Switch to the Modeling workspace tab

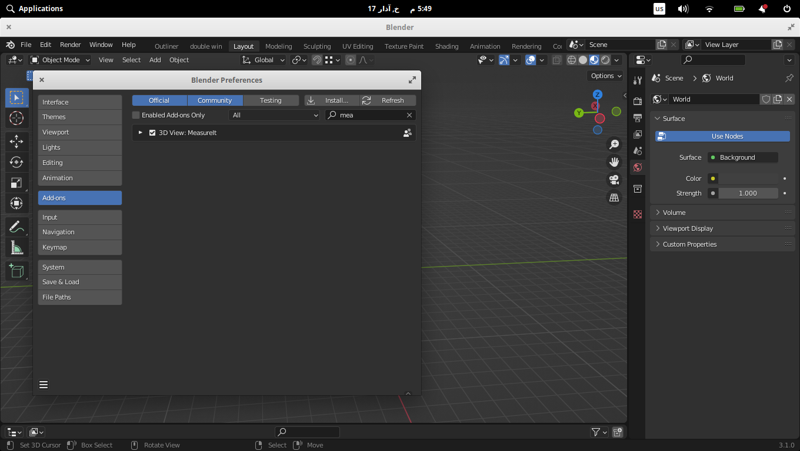279,46
